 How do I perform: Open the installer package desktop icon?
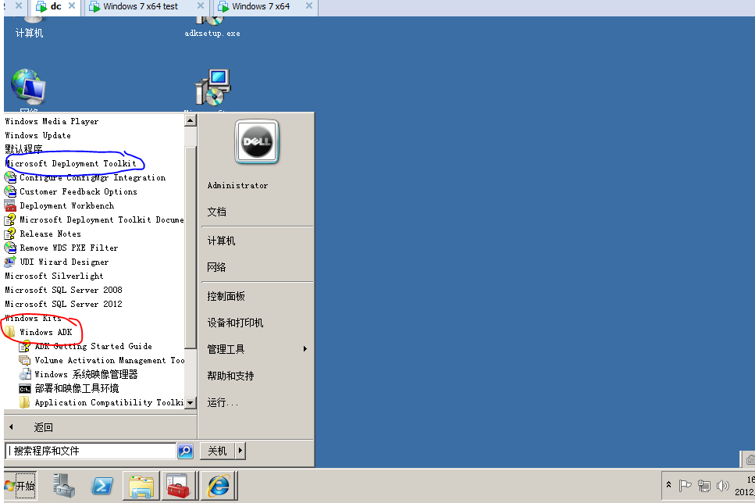coord(212,88)
